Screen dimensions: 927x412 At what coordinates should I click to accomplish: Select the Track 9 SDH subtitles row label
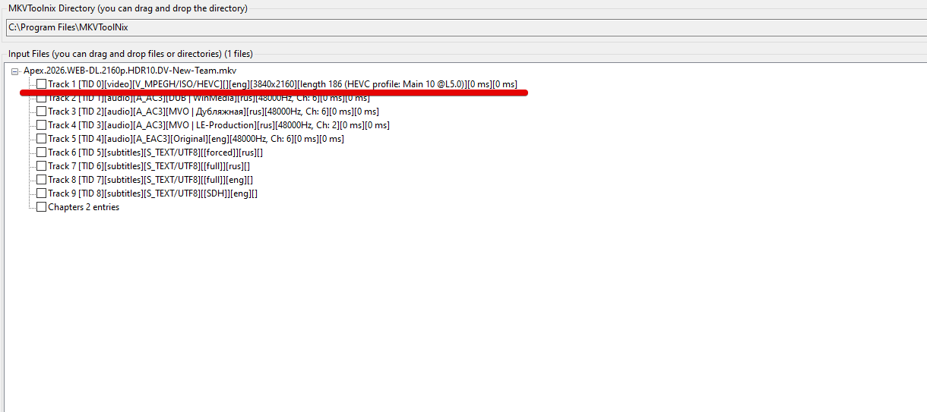click(x=152, y=193)
